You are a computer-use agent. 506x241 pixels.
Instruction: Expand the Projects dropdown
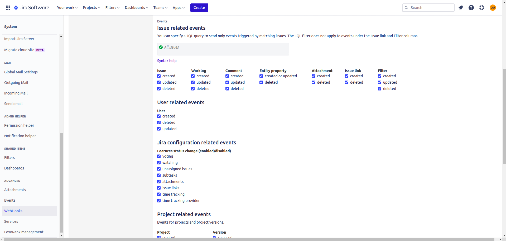tap(91, 8)
